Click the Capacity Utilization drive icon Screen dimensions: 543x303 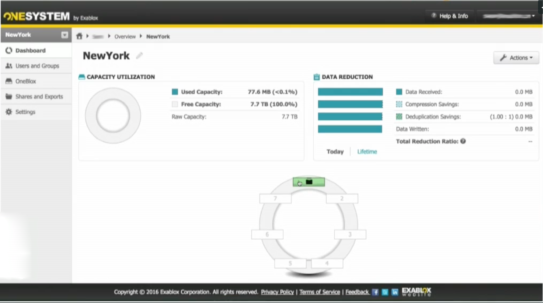82,77
